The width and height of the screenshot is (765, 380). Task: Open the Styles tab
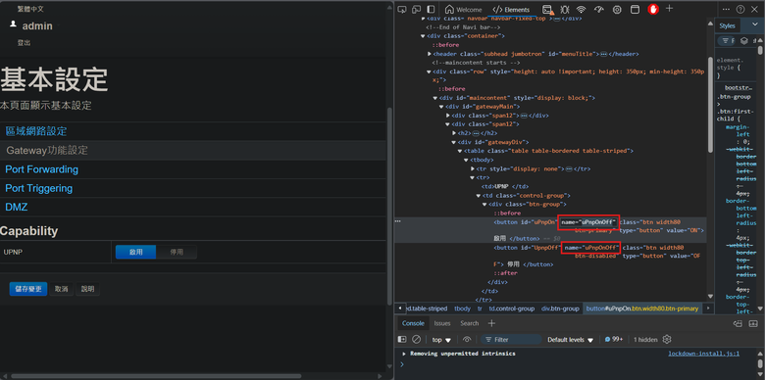pos(727,25)
